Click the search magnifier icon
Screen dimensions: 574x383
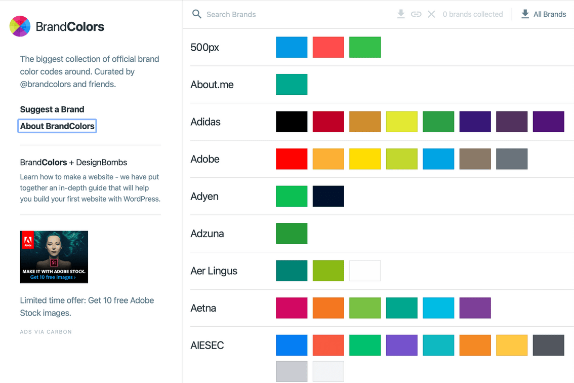[197, 14]
